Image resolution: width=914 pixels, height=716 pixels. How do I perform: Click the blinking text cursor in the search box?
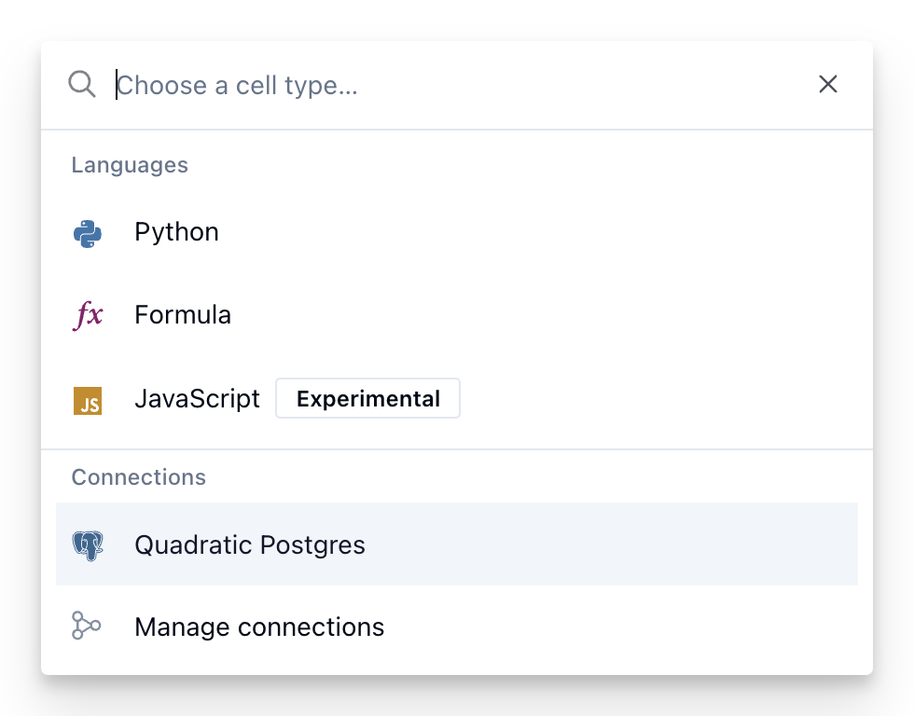[x=117, y=86]
